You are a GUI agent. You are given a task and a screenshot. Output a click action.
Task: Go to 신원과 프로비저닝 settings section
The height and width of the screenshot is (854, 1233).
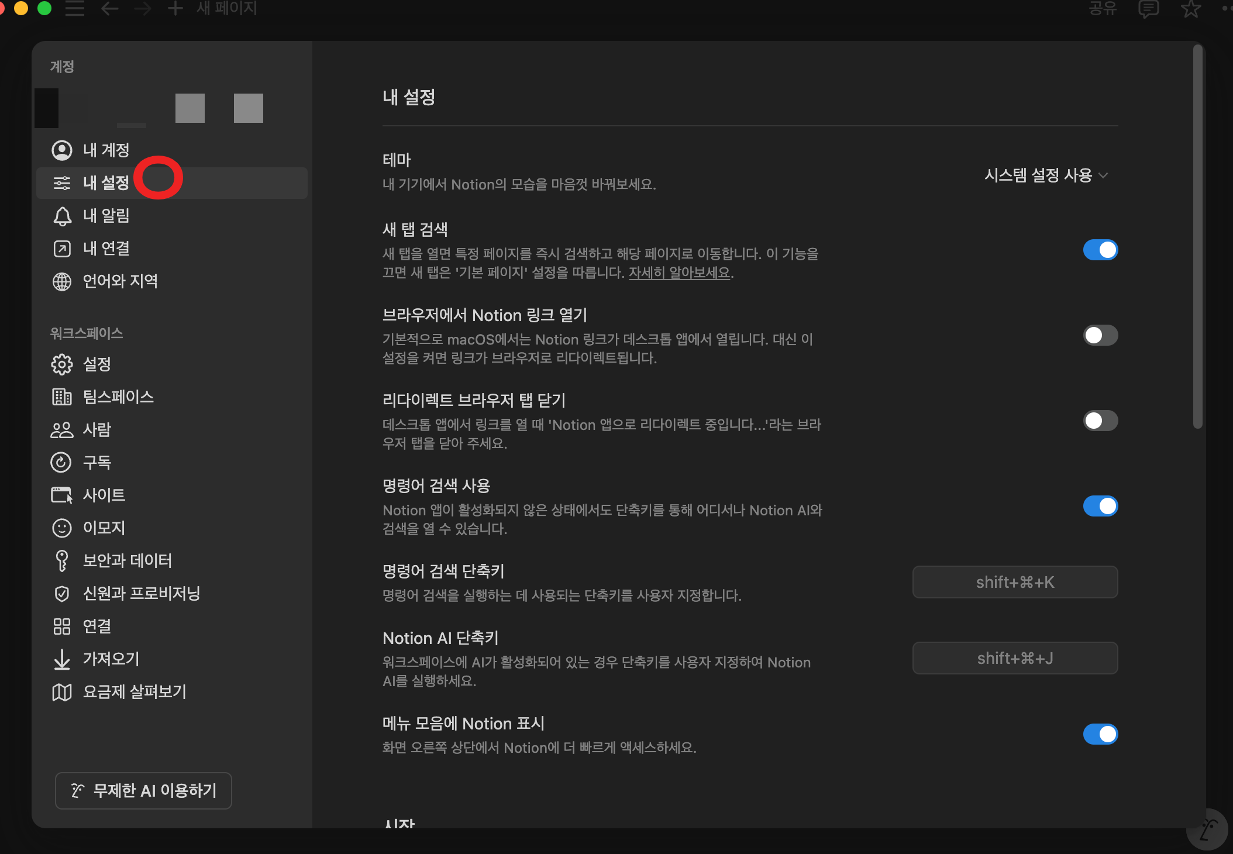(142, 593)
